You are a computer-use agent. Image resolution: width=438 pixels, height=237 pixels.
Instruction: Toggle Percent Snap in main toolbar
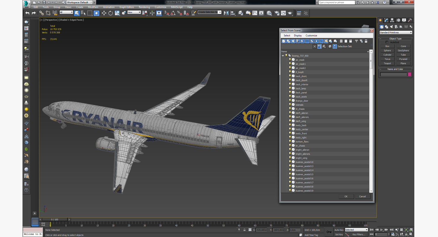180,13
